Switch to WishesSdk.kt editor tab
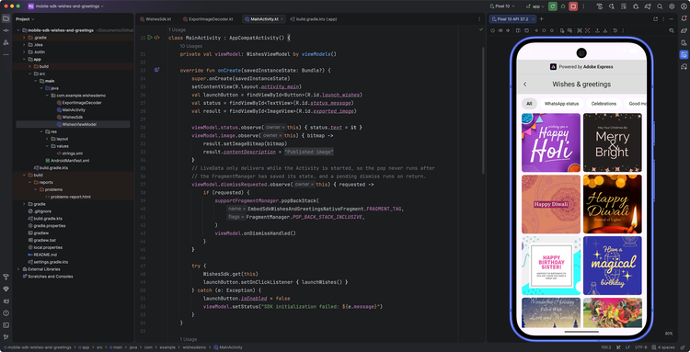Screen dimensions: 690x352 pyautogui.click(x=155, y=19)
